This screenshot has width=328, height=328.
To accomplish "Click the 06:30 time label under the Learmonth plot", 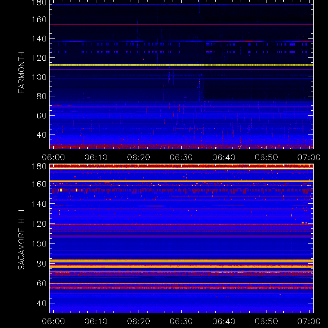I will (x=181, y=157).
